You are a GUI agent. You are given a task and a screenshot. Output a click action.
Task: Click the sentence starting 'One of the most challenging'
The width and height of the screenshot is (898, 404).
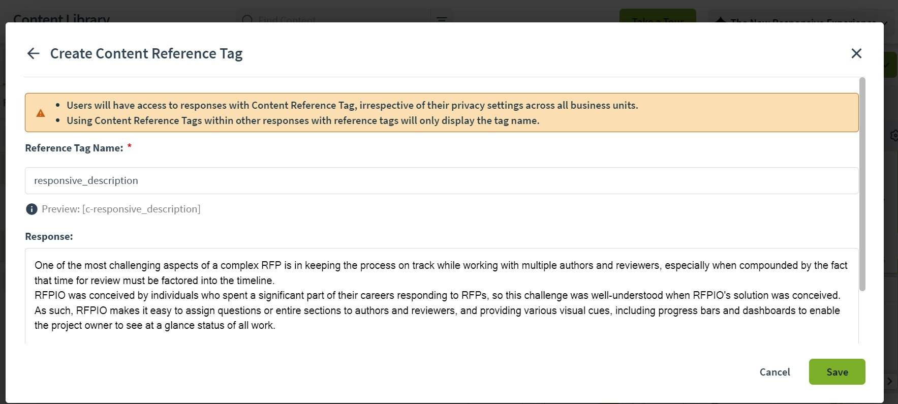tap(441, 273)
